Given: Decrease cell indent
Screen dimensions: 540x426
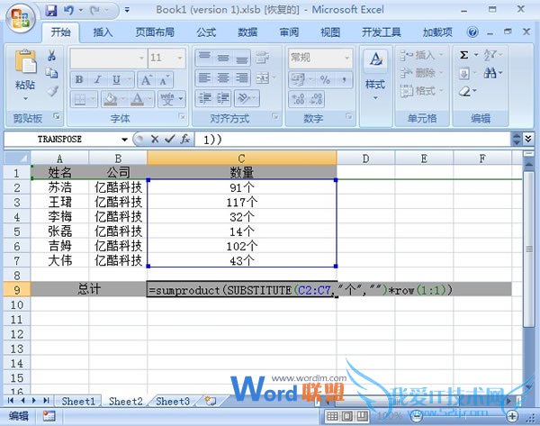Looking at the screenshot, I should click(x=204, y=98).
